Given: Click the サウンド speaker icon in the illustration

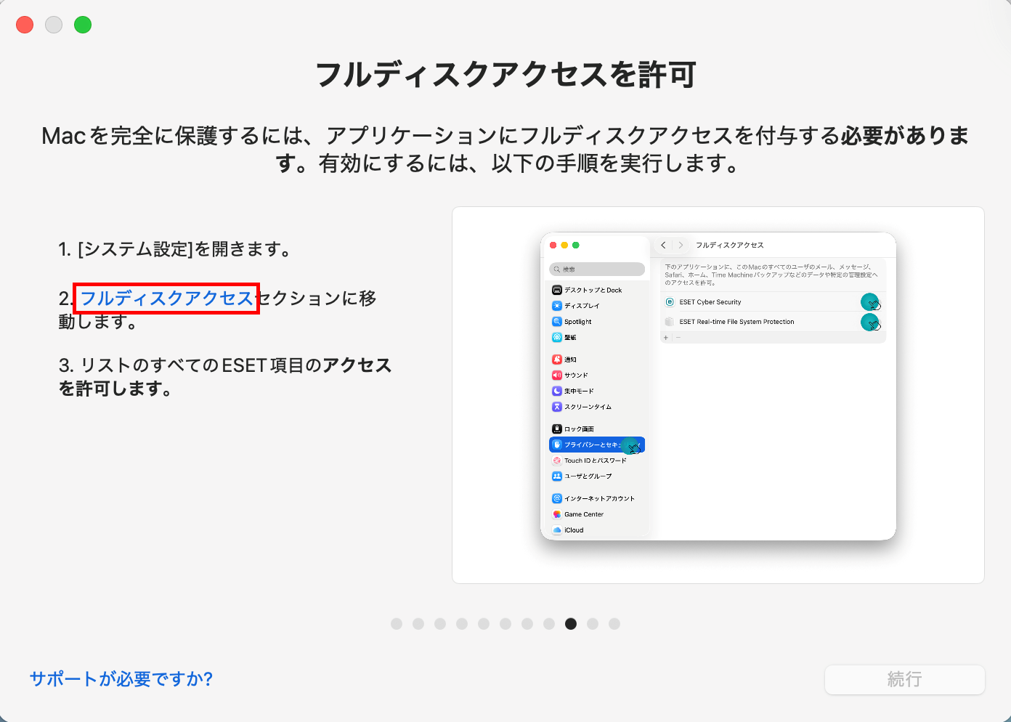Looking at the screenshot, I should tap(557, 375).
